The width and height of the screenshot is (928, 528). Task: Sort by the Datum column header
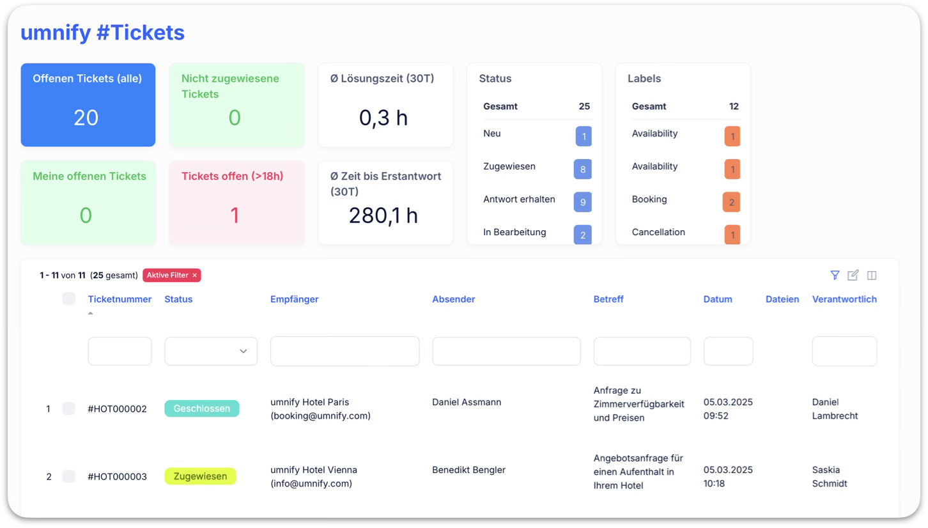(x=718, y=299)
